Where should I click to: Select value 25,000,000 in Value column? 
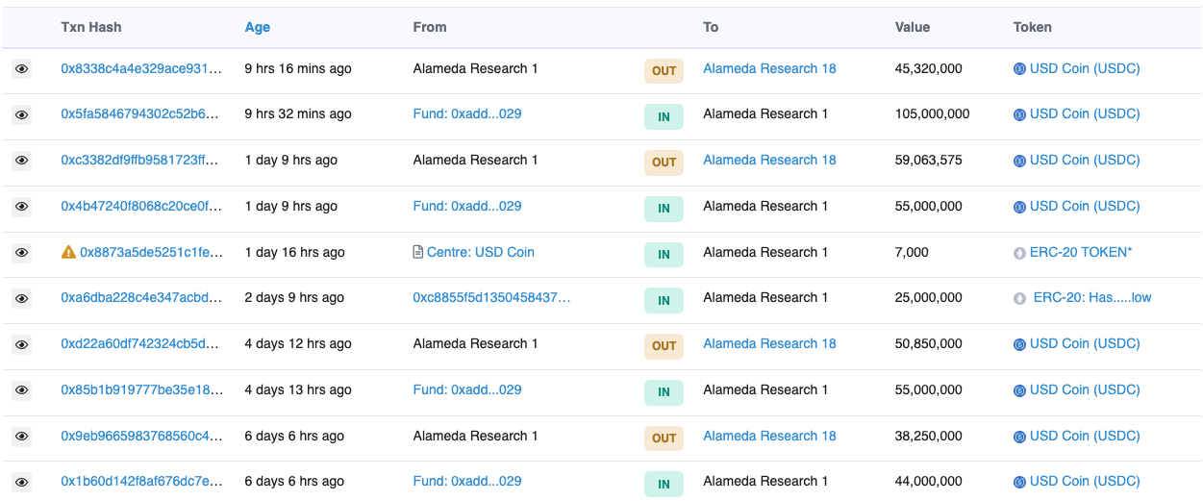(928, 297)
